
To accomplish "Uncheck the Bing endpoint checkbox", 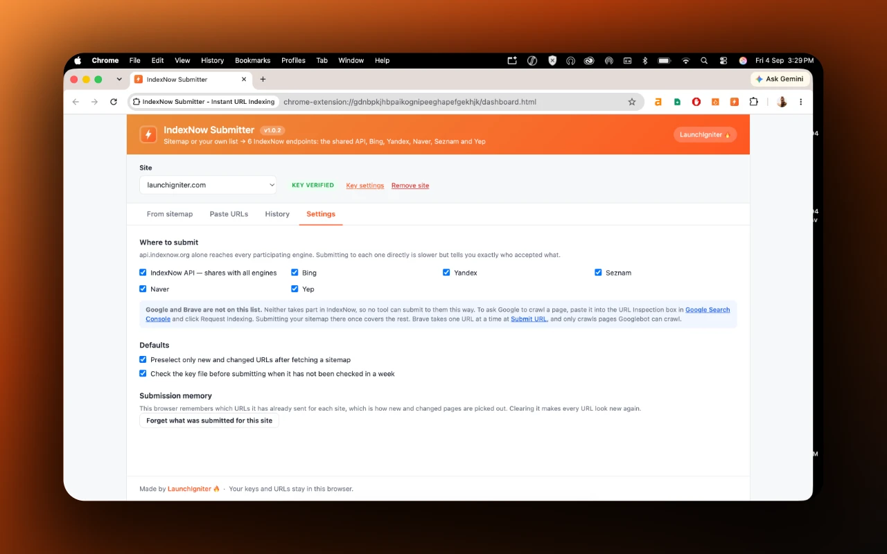I will 295,272.
